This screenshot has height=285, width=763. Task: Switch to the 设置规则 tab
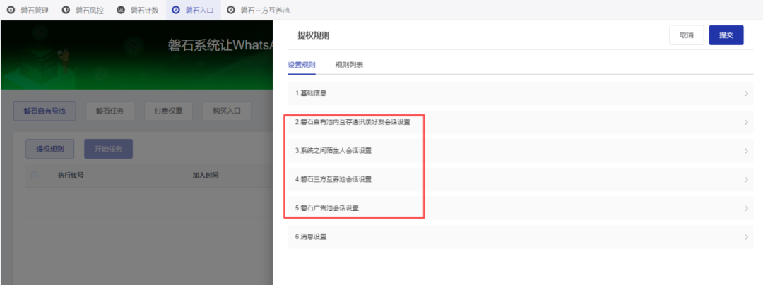pyautogui.click(x=302, y=65)
